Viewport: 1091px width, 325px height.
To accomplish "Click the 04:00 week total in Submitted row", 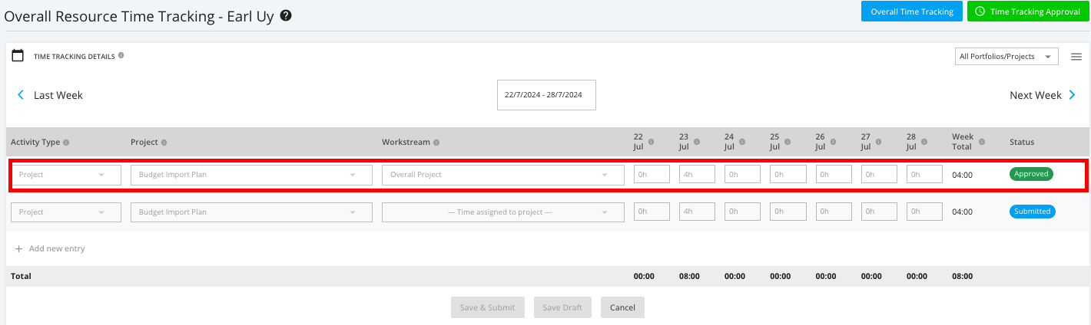I will pyautogui.click(x=962, y=212).
